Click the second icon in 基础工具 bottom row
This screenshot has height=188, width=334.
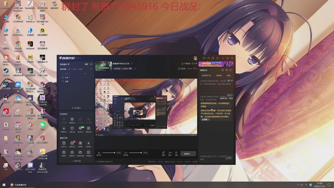click(x=72, y=152)
